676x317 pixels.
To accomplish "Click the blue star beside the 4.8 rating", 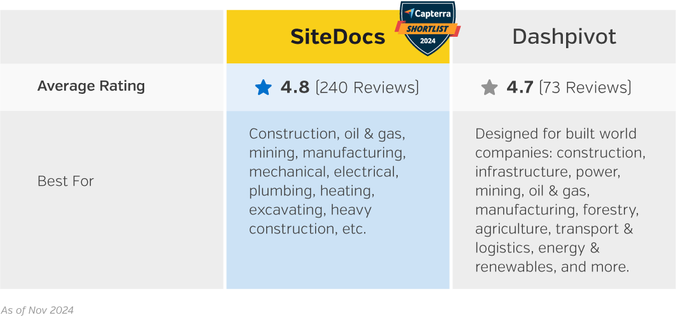I will tap(263, 87).
